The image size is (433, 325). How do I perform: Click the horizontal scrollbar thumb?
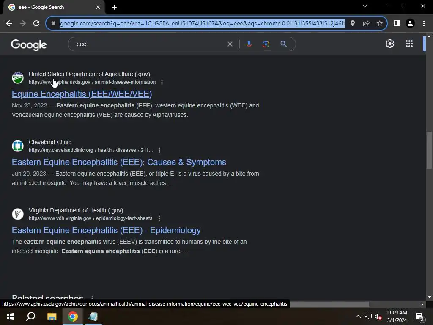point(329,304)
